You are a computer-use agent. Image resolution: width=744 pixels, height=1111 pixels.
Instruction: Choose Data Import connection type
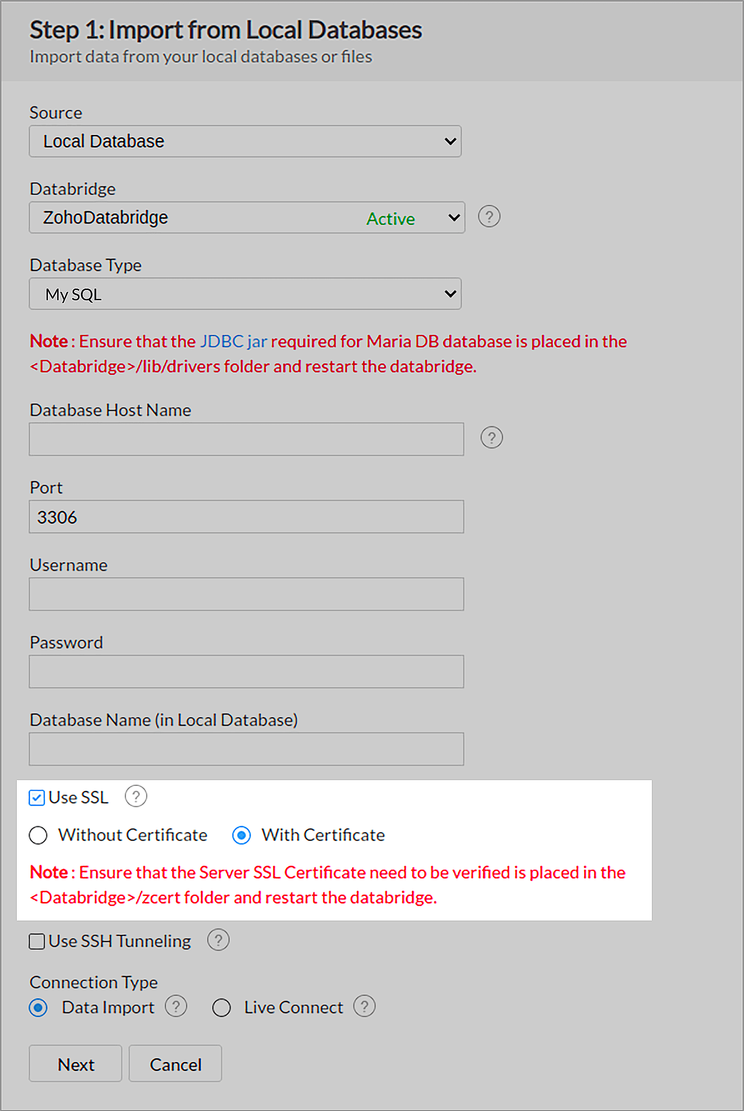click(38, 1008)
